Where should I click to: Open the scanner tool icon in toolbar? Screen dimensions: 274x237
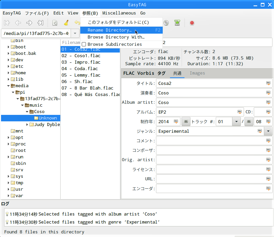coord(55,23)
